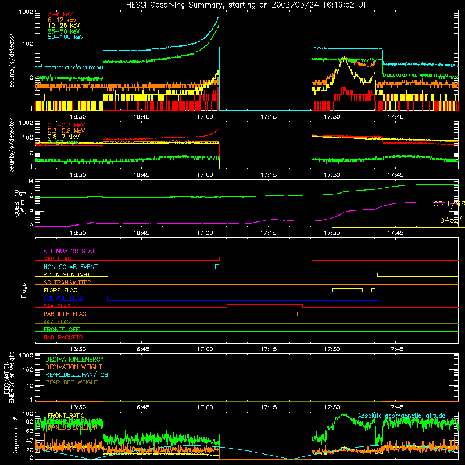Select the red GAP_FLAG label
465x465 pixels.
[57, 259]
